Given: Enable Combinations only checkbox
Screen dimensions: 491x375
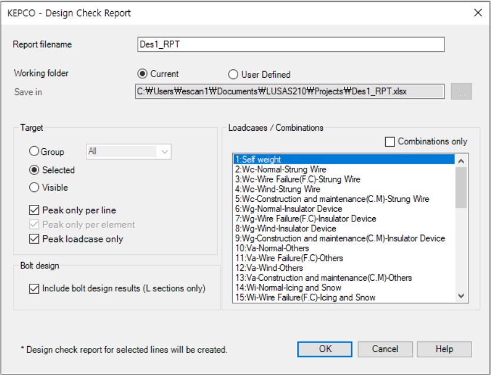Looking at the screenshot, I should tap(390, 141).
